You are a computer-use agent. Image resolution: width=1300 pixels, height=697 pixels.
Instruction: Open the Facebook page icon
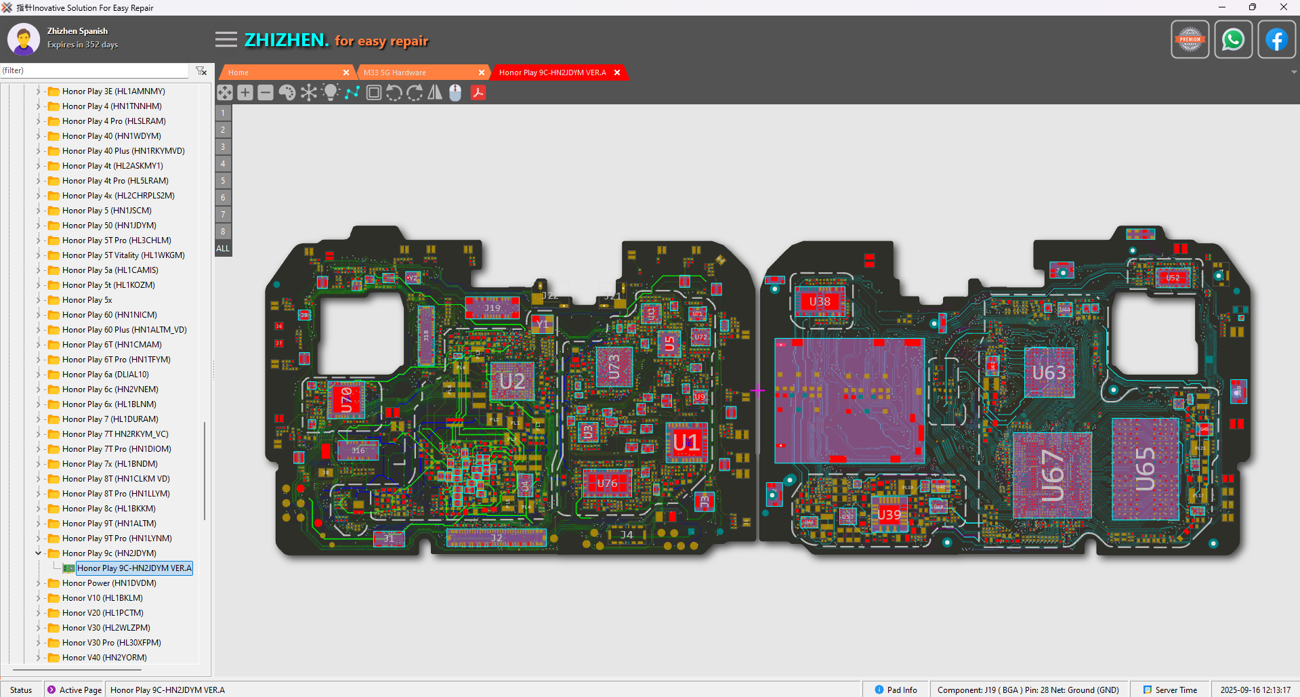[1276, 40]
